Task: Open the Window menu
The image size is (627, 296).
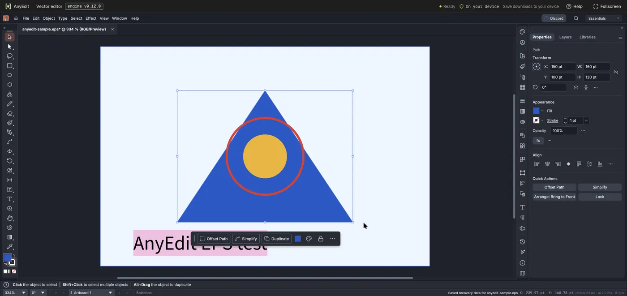Action: pyautogui.click(x=120, y=18)
